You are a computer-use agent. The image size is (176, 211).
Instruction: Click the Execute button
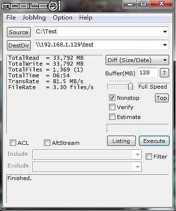click(x=154, y=141)
